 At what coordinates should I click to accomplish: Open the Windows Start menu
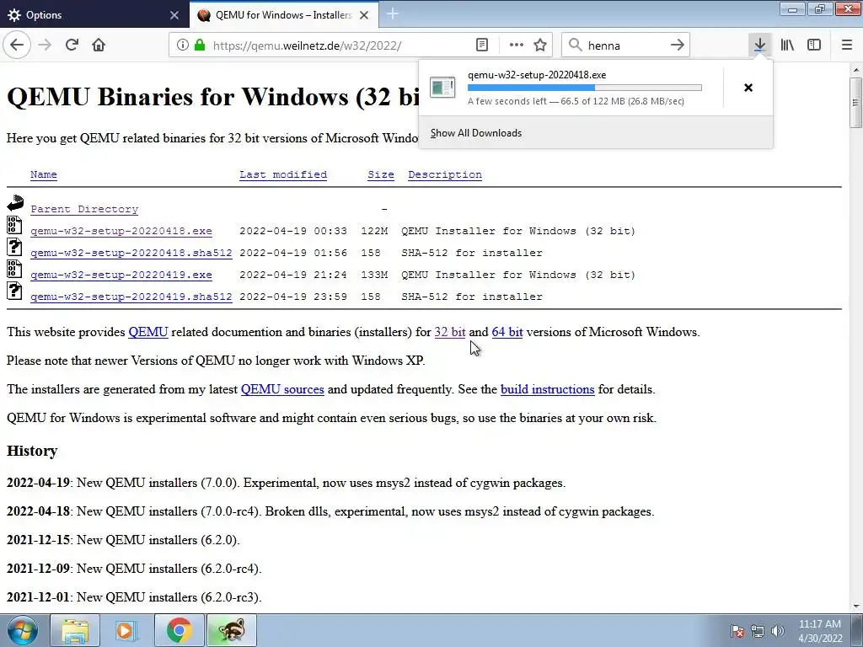pos(23,630)
